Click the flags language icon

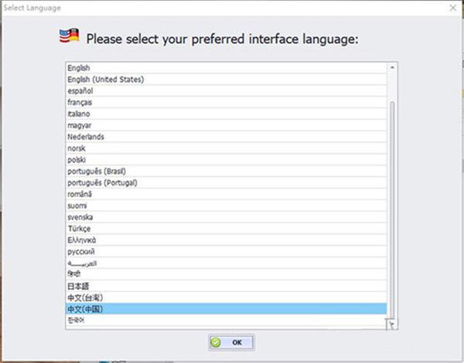[69, 36]
